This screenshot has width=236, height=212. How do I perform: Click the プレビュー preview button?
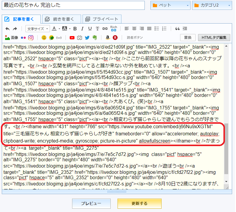[x=91, y=204]
